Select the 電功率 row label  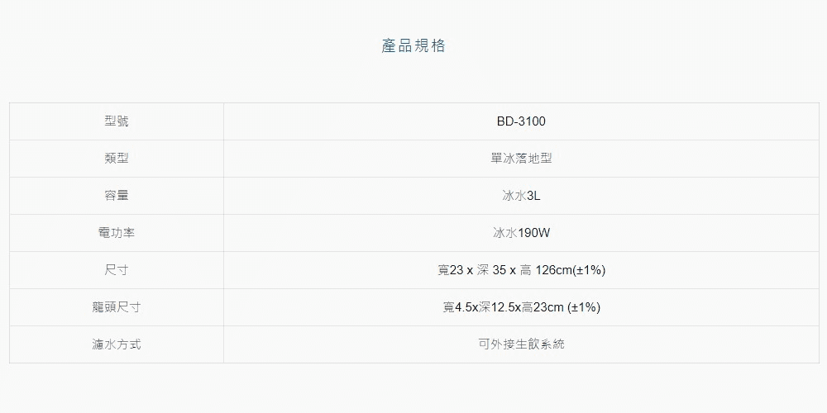(x=117, y=233)
